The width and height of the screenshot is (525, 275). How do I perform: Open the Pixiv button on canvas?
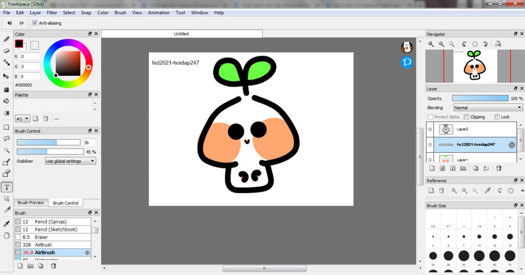(x=407, y=62)
